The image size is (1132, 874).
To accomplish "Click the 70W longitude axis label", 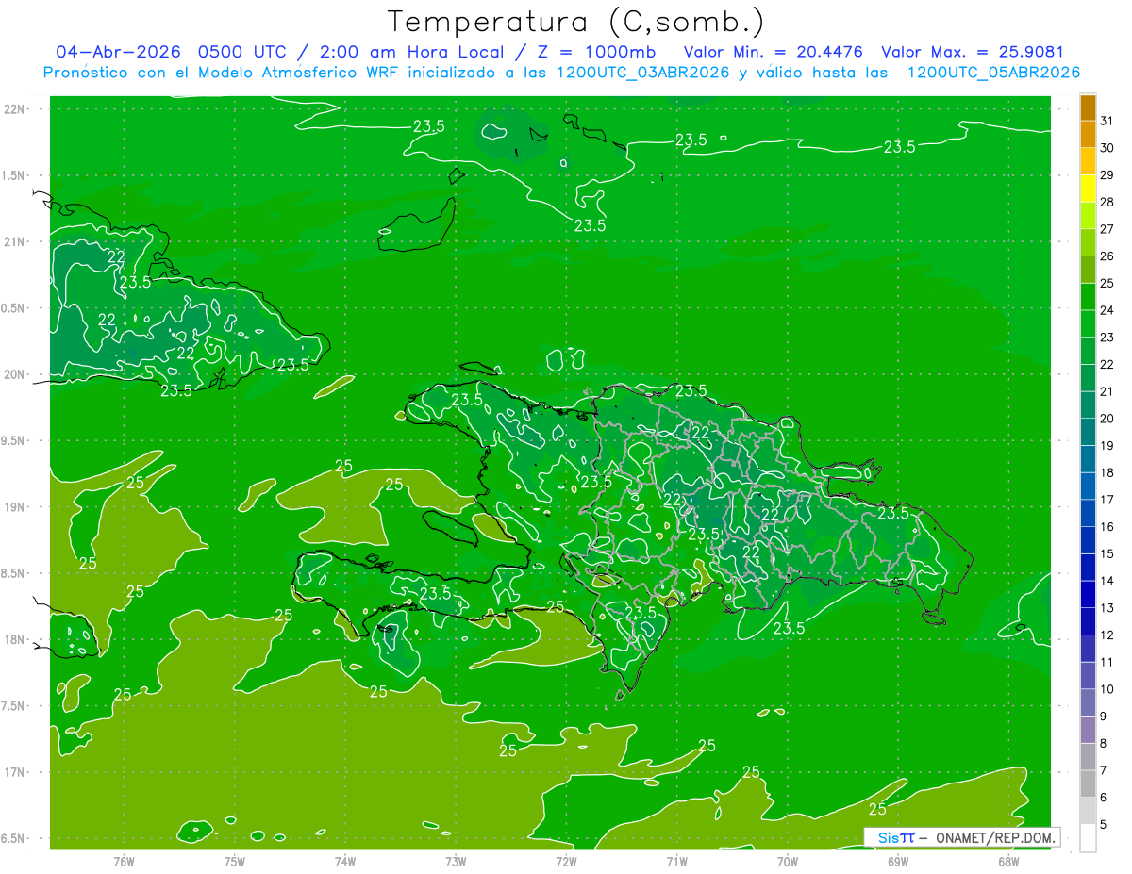I will (x=788, y=861).
